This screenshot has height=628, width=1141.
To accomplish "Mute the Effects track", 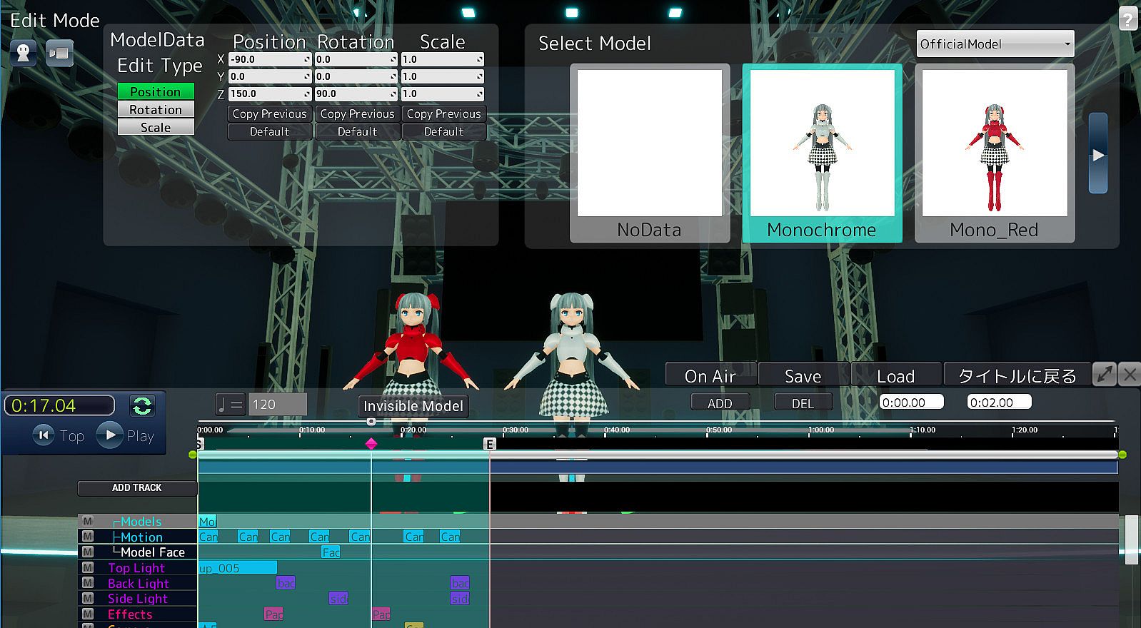I will coord(88,614).
